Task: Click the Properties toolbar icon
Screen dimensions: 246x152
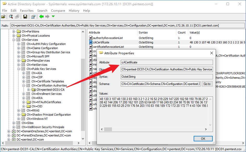Action: (33, 16)
